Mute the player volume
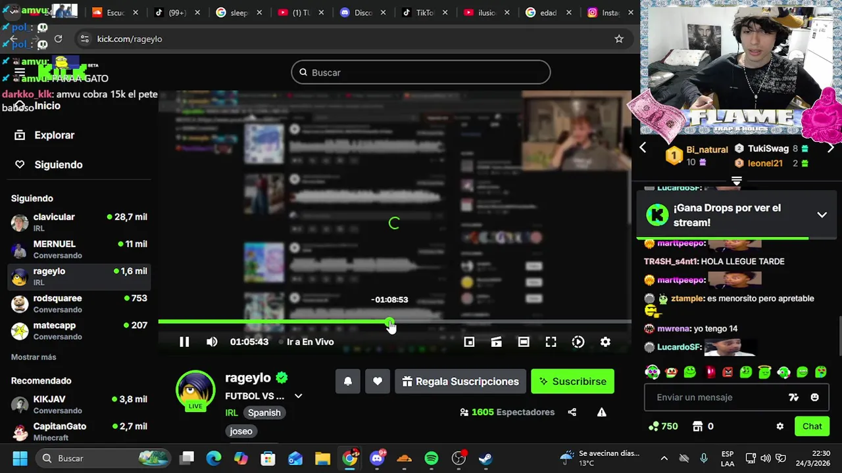 (212, 342)
